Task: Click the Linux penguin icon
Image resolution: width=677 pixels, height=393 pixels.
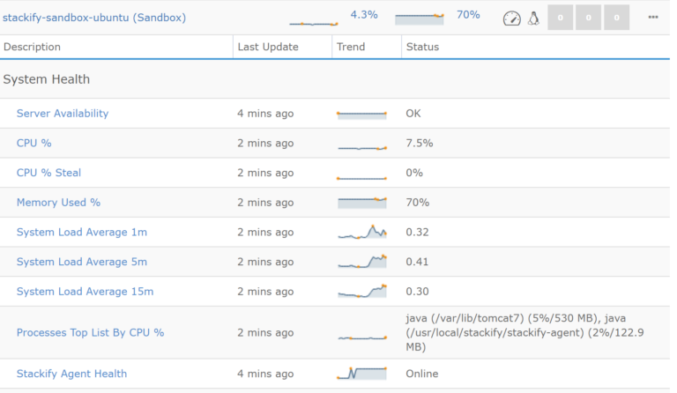Action: coord(533,19)
